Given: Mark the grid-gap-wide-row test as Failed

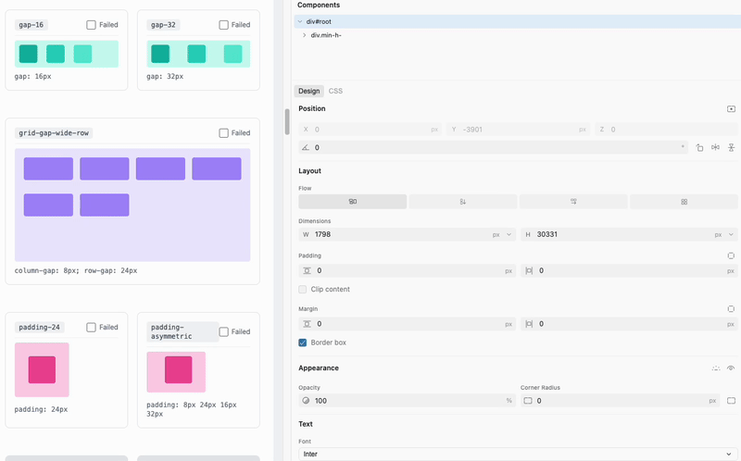Looking at the screenshot, I should coord(224,133).
